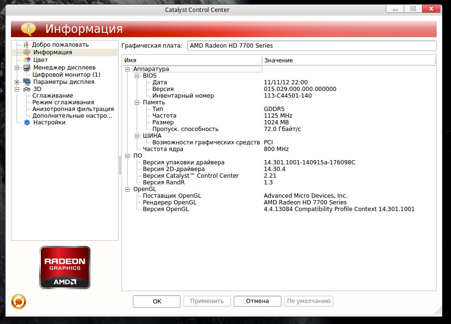This screenshot has width=451, height=324.
Task: Open Сглаживание settings
Action: coord(53,96)
